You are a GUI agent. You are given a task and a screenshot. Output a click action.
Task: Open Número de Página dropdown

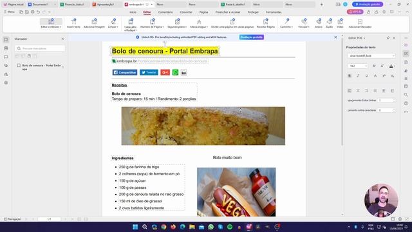click(152, 23)
